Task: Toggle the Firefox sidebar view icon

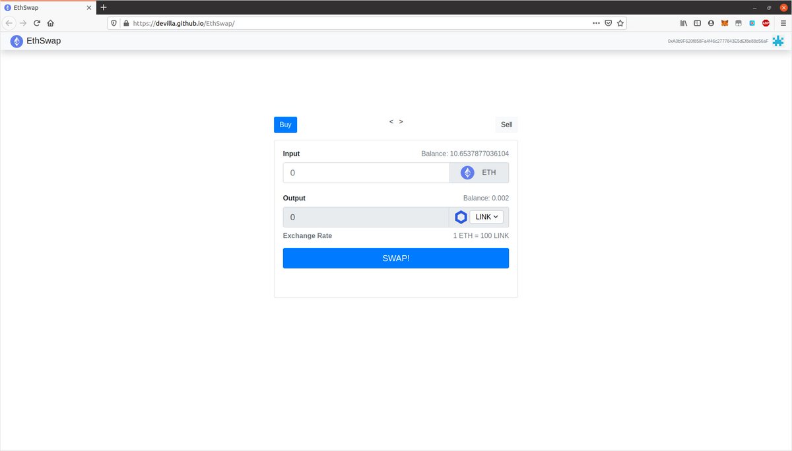Action: point(697,22)
